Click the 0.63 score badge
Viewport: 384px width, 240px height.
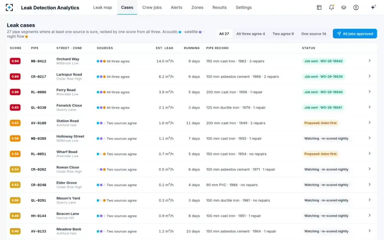pos(15,123)
